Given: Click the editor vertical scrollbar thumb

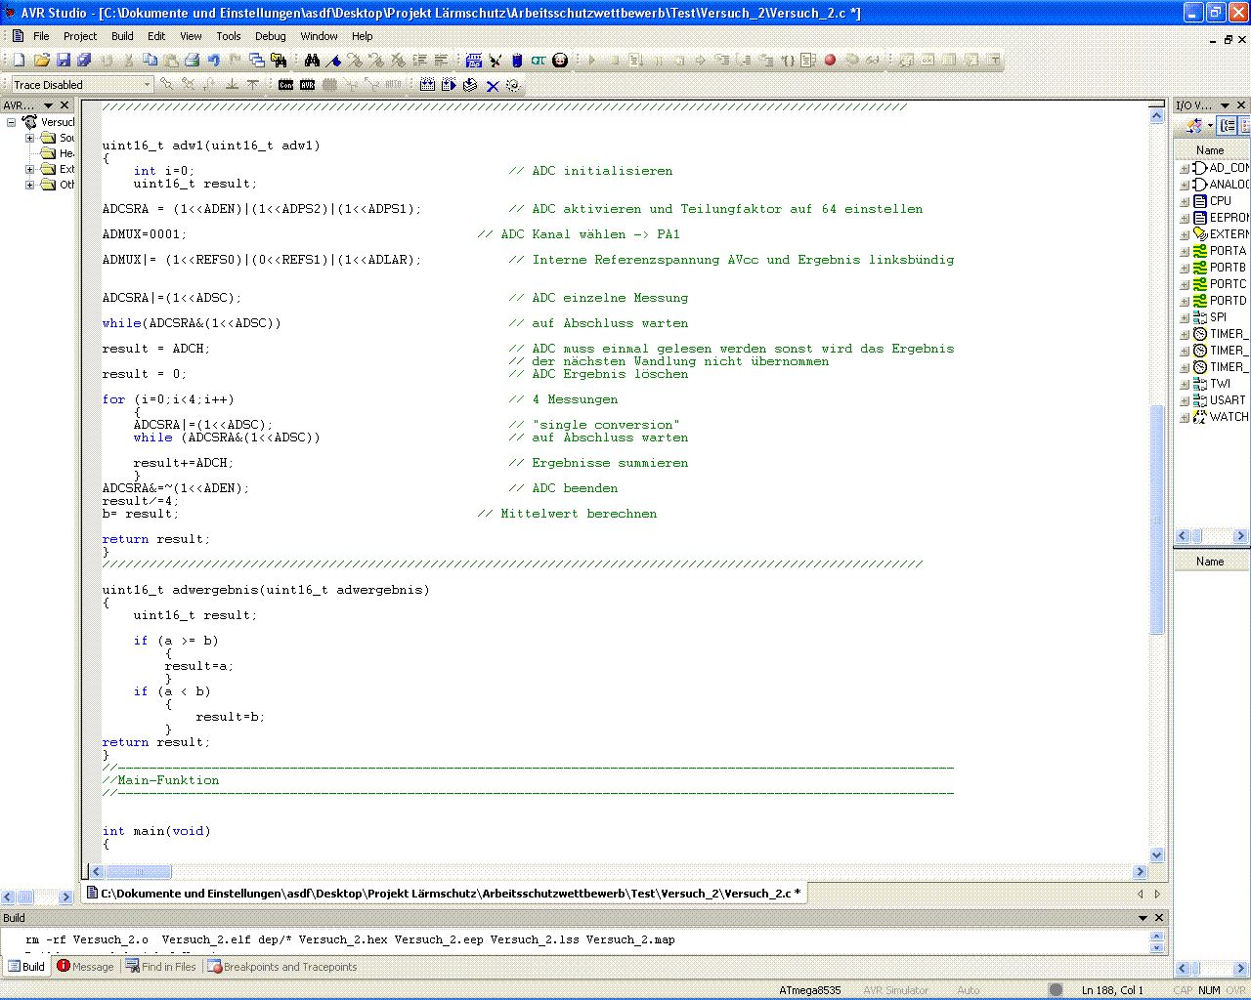Looking at the screenshot, I should tap(1157, 518).
